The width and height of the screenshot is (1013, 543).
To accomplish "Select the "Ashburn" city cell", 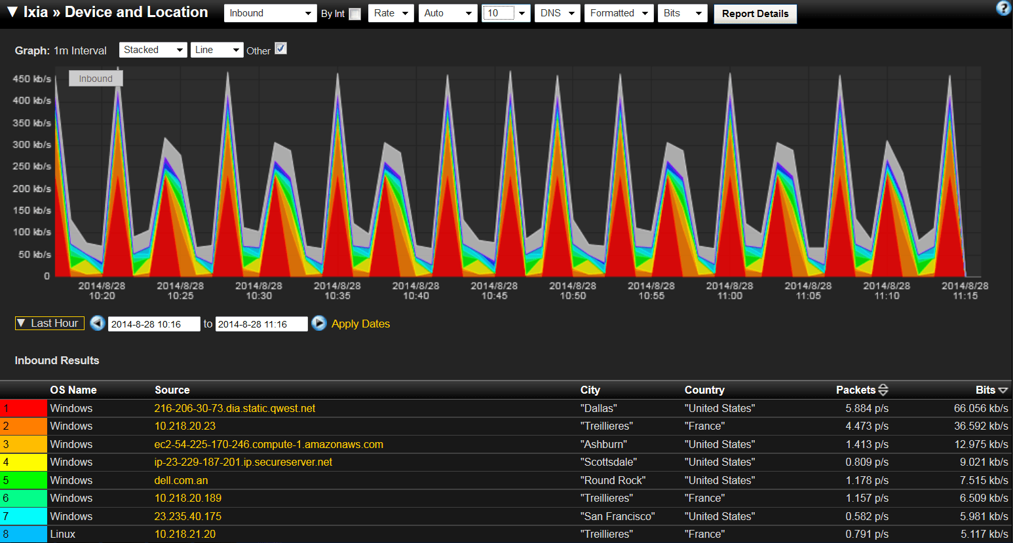I will pyautogui.click(x=603, y=444).
